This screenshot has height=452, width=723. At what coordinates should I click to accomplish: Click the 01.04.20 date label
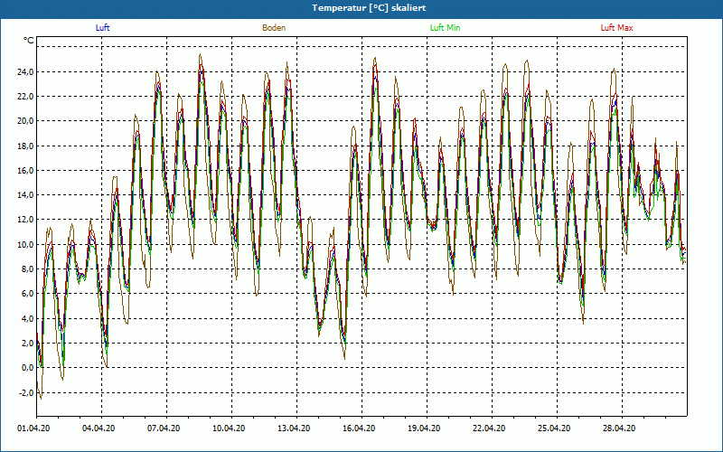[33, 428]
